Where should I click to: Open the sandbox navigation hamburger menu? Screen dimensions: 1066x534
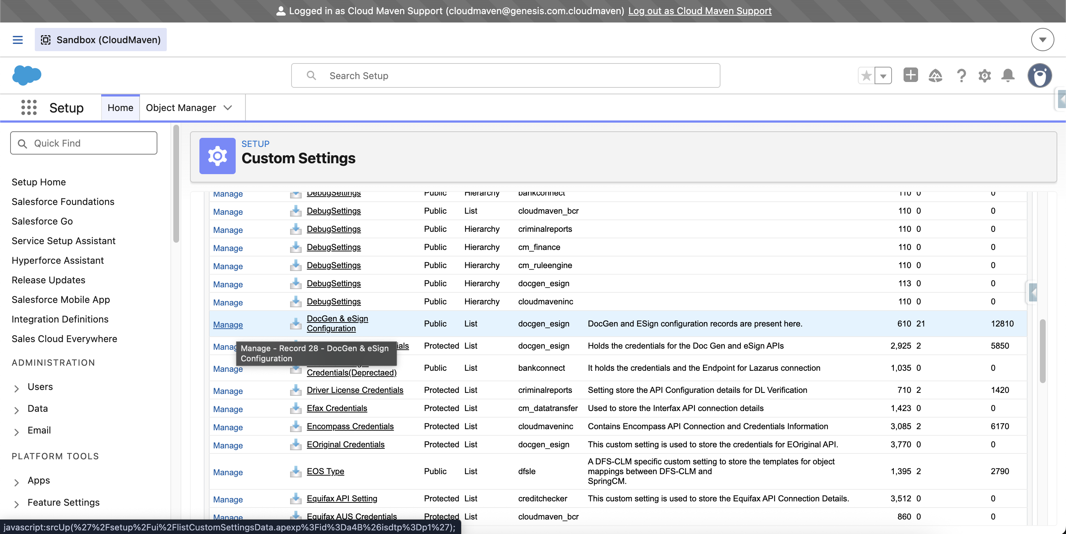click(17, 40)
